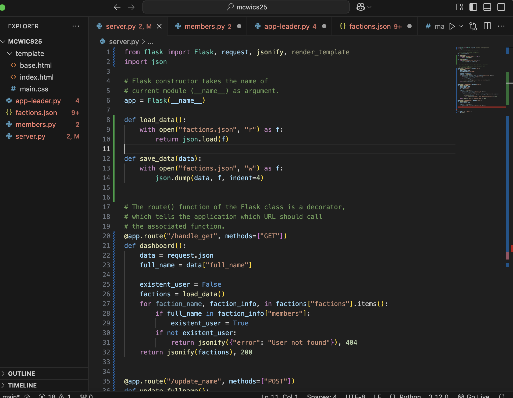The image size is (513, 398).
Task: Open the Copilot chat icon
Action: click(361, 7)
